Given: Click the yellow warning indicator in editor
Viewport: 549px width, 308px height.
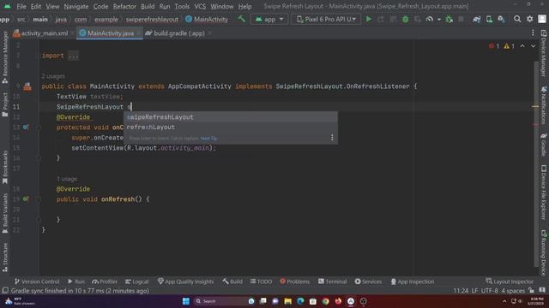Looking at the screenshot, I should (509, 46).
